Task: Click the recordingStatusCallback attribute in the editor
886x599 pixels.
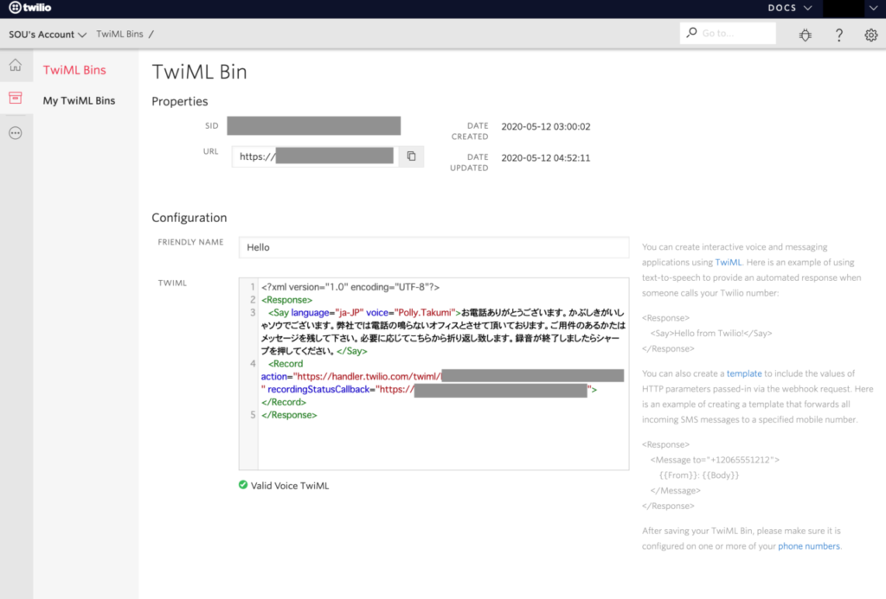Action: 318,390
